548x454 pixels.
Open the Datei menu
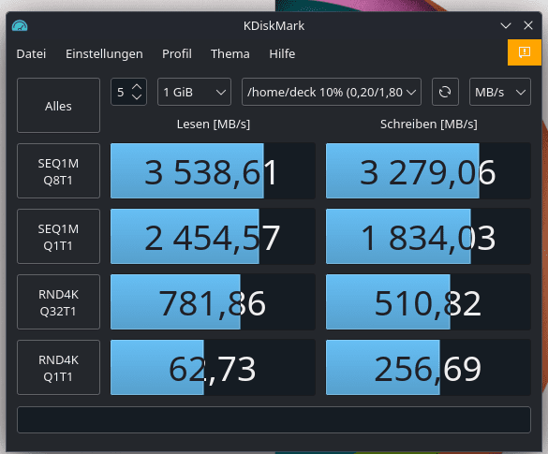coord(31,53)
